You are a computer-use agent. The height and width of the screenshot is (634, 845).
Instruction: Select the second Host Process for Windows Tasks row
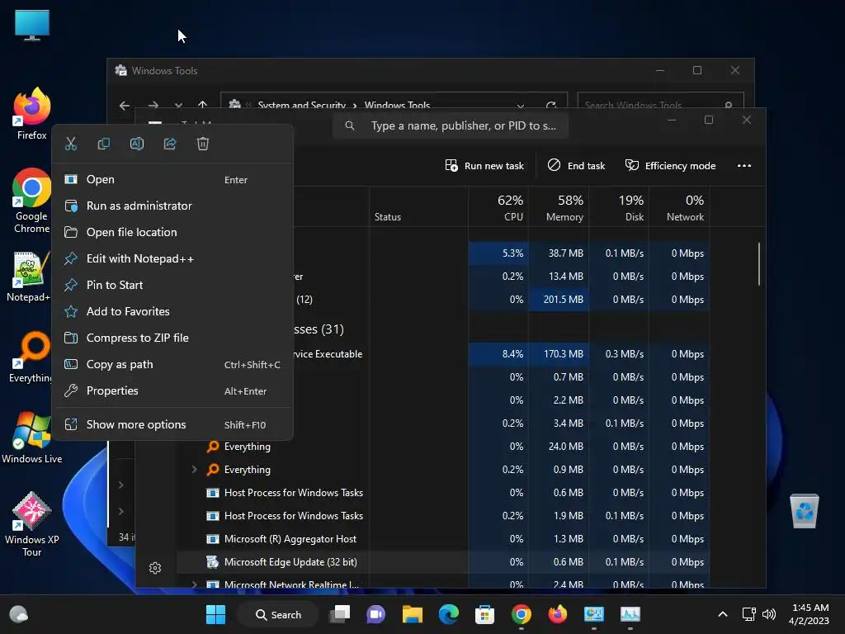coord(442,516)
